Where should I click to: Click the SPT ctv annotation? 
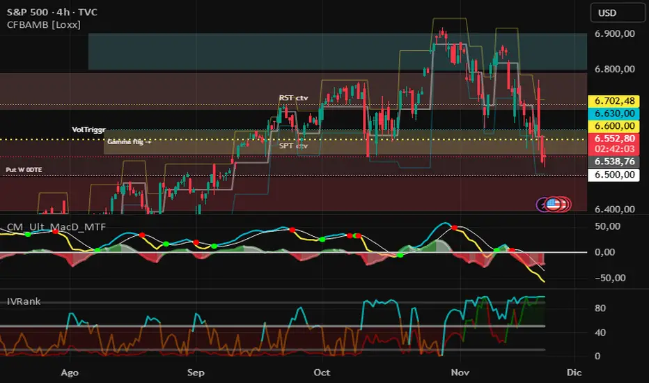tap(293, 146)
